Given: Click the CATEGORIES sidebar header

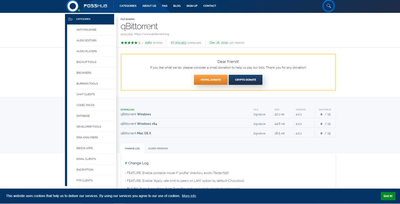Looking at the screenshot, I should (89, 19).
